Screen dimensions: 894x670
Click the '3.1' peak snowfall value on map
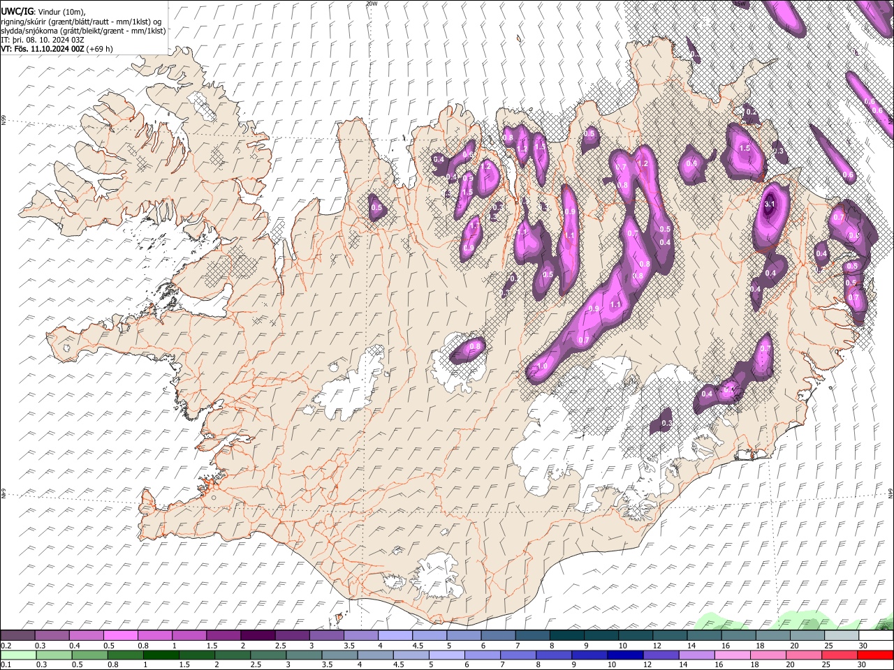click(770, 204)
